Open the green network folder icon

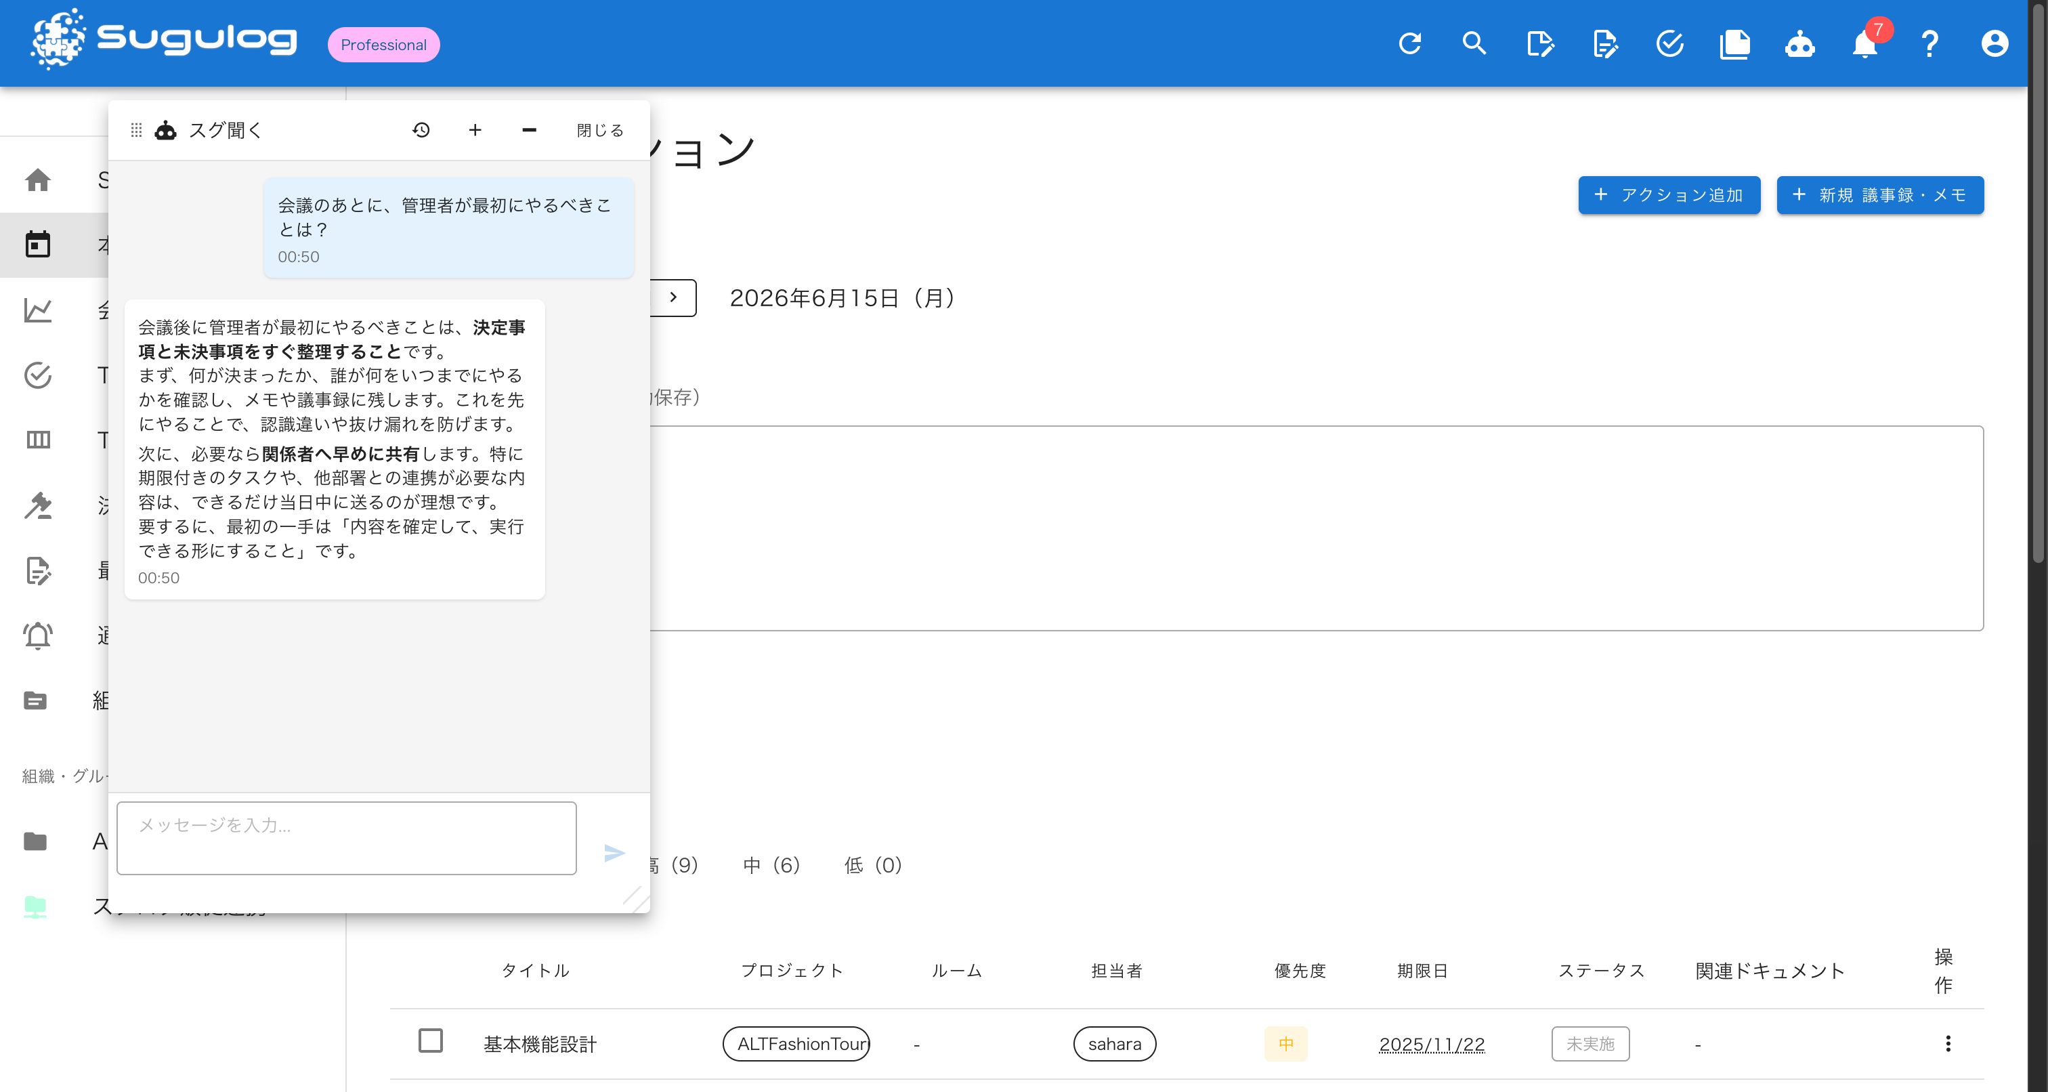[35, 906]
